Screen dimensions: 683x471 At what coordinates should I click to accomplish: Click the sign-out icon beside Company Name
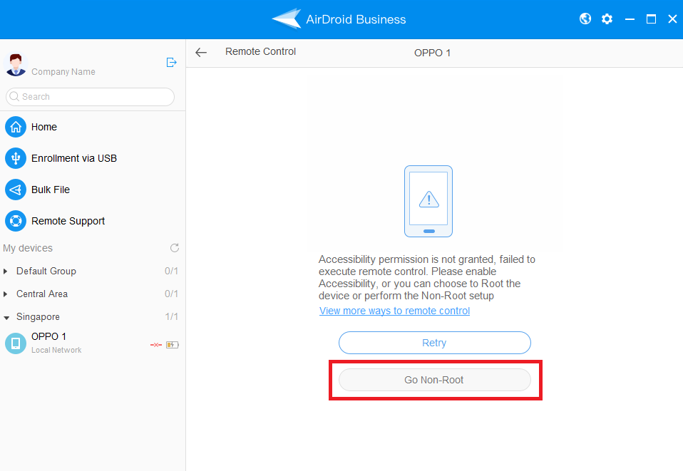tap(172, 63)
